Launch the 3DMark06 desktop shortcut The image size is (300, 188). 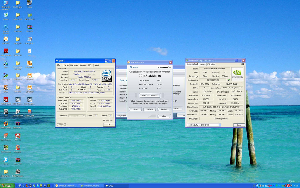coord(6,40)
